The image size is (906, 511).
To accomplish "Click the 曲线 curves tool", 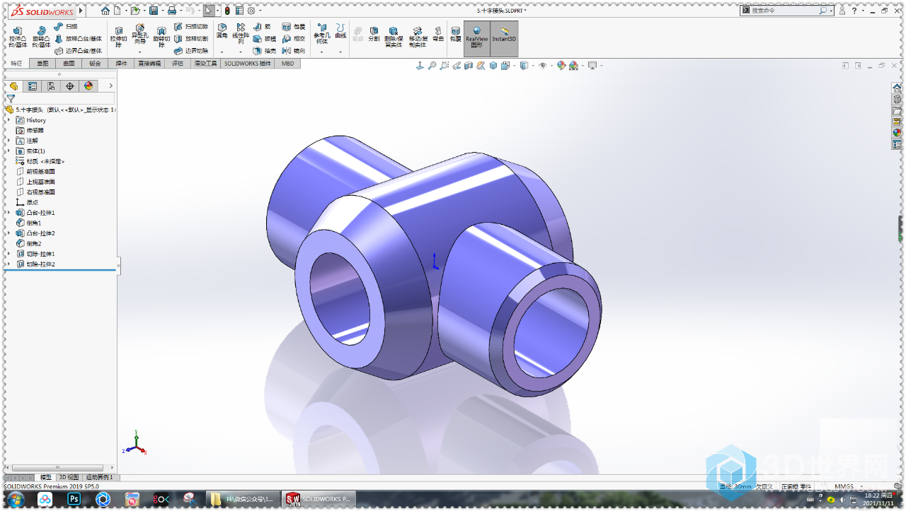I will coord(340,31).
